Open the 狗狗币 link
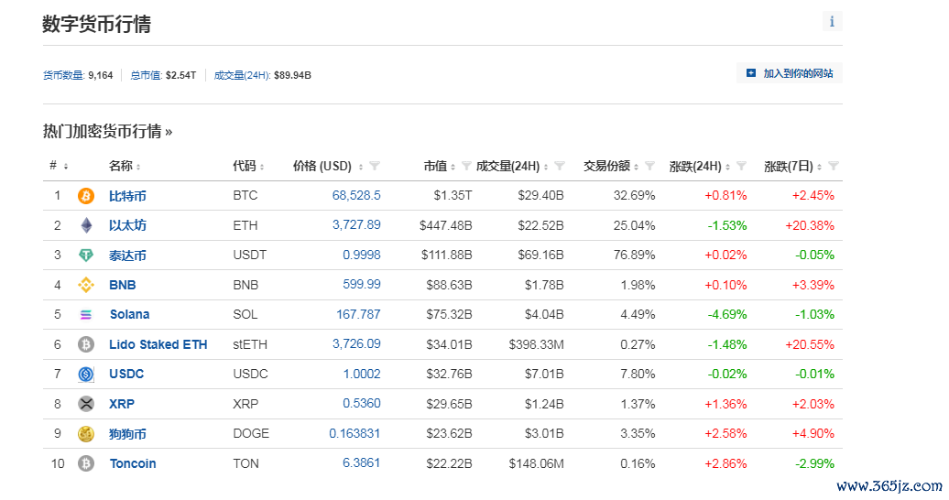This screenshot has width=949, height=500. (x=127, y=434)
